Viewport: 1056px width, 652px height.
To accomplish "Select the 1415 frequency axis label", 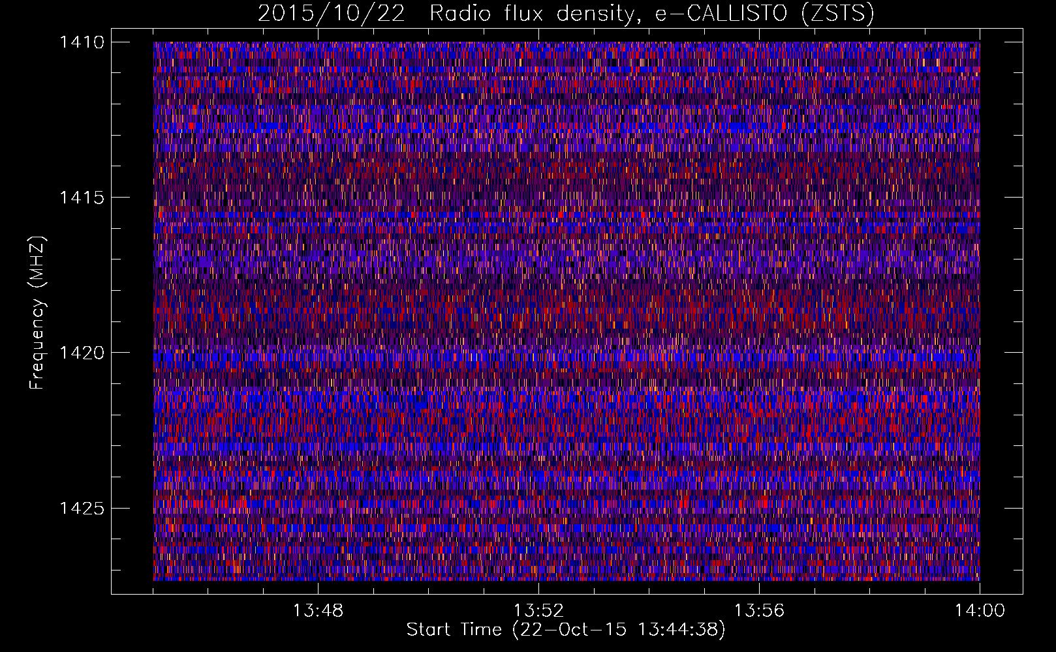I will [x=82, y=198].
